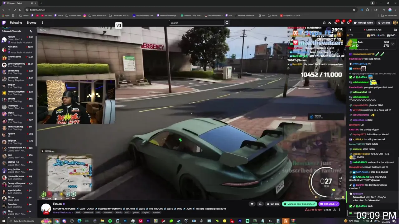The width and height of the screenshot is (399, 224).
Task: Open the houses bookmark folder
Action: point(273,16)
